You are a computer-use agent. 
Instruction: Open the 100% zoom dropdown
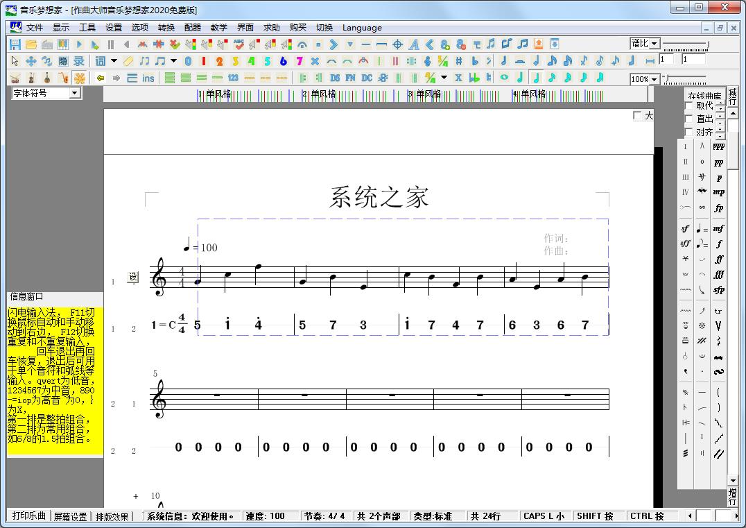pyautogui.click(x=655, y=79)
